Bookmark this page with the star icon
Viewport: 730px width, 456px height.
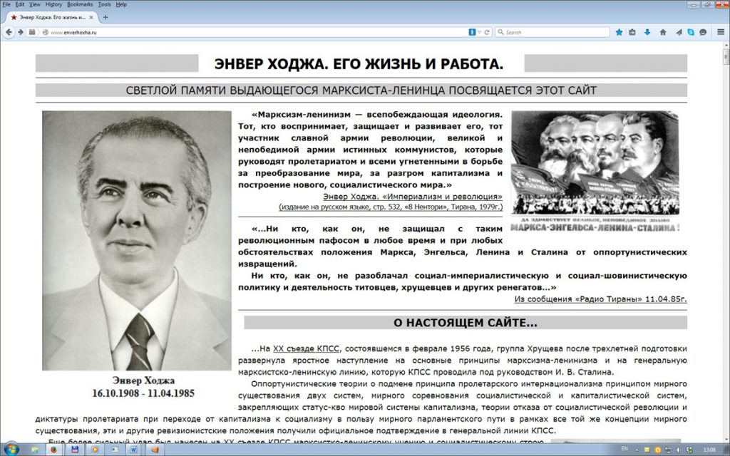tap(619, 32)
